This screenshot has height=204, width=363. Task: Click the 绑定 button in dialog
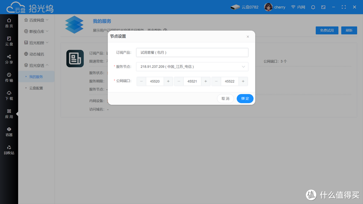(x=245, y=99)
